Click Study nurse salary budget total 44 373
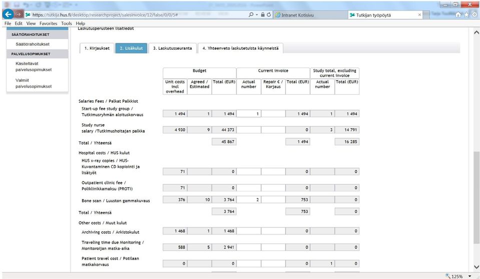Image resolution: width=480 pixels, height=279 pixels. point(224,130)
